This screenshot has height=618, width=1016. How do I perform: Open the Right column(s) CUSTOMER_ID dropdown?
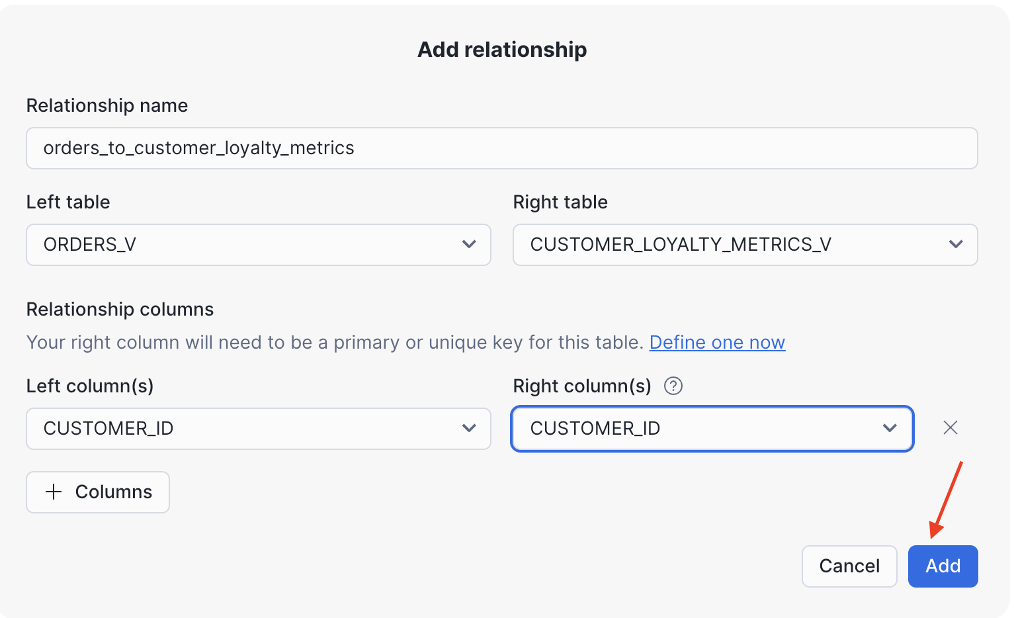[712, 429]
